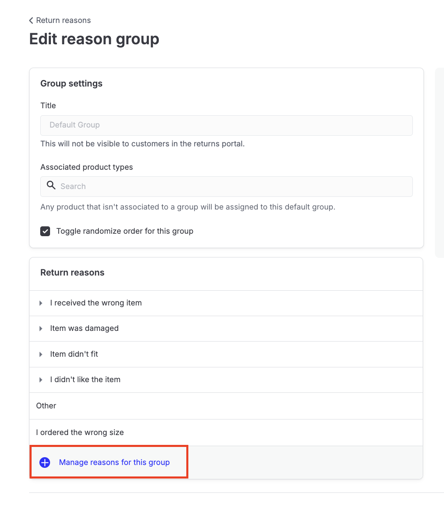
Task: Expand the 'I received the wrong item' triangle
Action: tap(41, 303)
